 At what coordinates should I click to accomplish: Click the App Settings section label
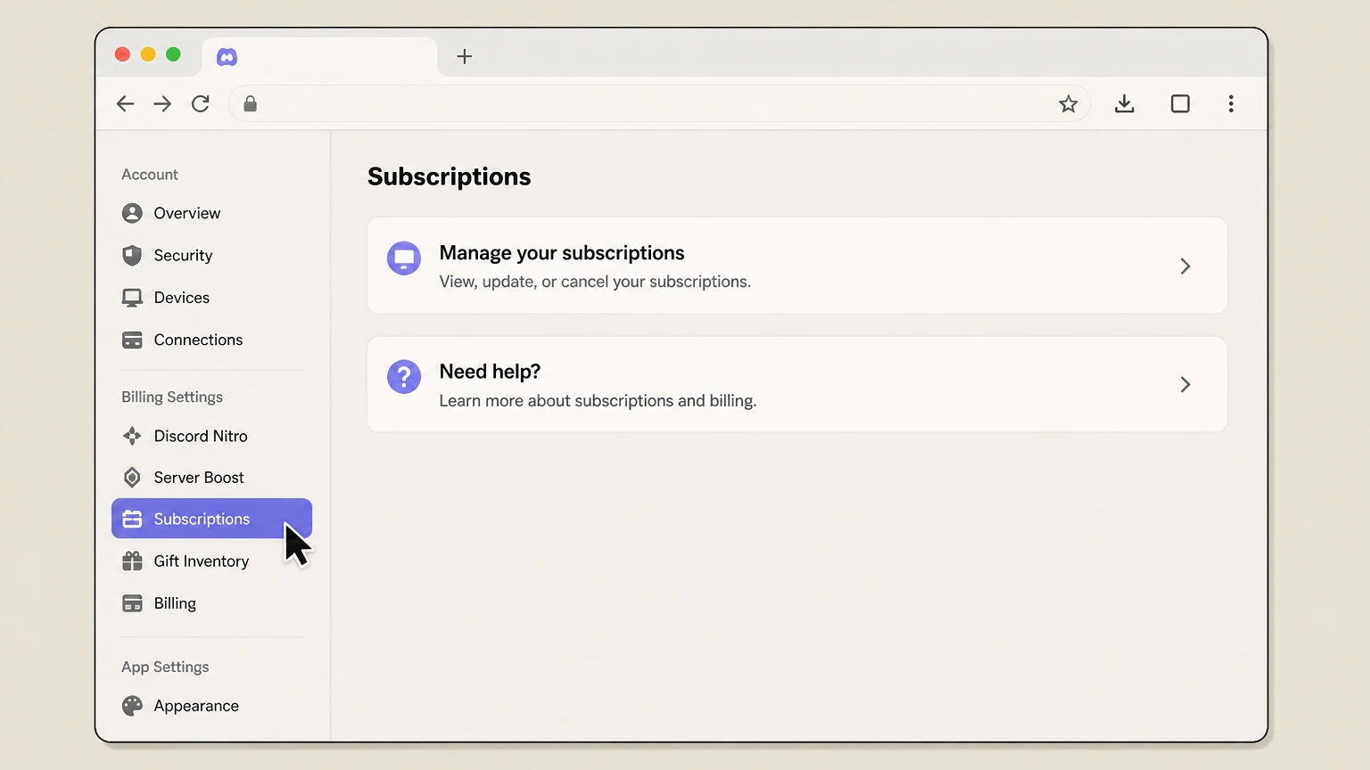pyautogui.click(x=165, y=667)
